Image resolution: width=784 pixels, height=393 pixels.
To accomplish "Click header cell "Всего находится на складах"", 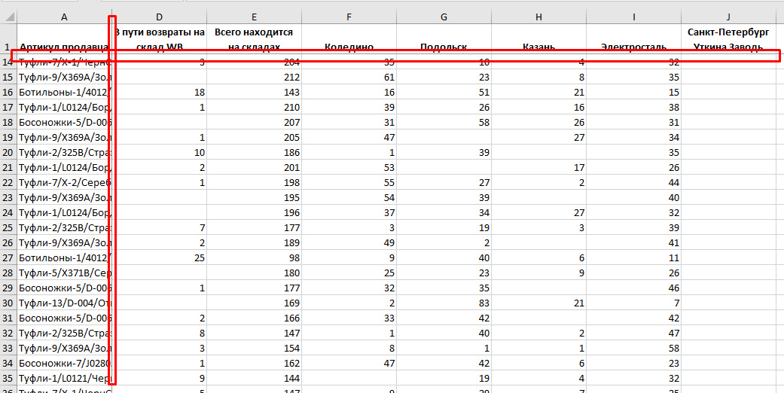I will coord(254,39).
